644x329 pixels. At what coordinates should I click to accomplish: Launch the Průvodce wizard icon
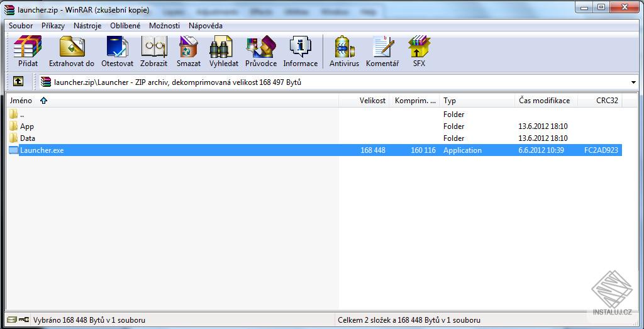[261, 46]
